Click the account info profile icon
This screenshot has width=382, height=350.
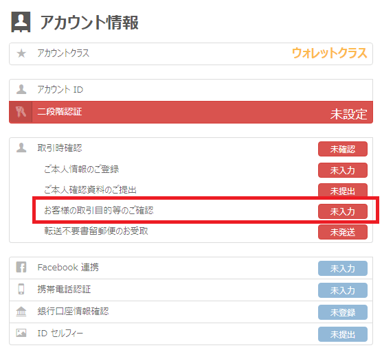[x=21, y=22]
